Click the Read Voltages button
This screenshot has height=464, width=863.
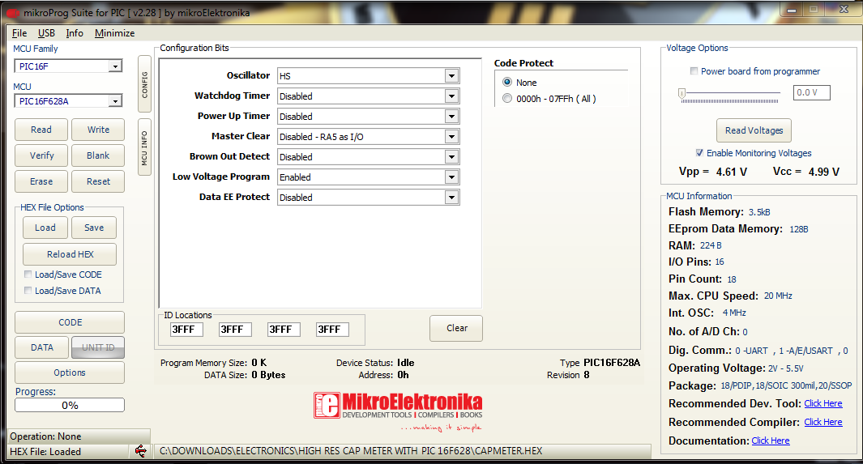(754, 130)
